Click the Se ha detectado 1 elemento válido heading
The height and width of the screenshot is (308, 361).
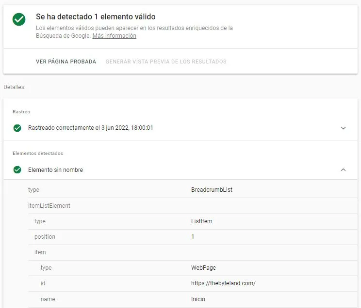(96, 17)
